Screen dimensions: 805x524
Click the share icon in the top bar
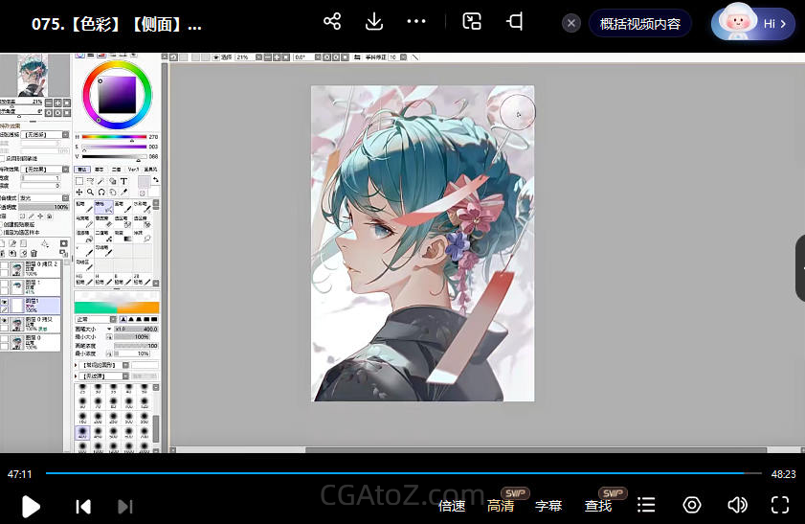pyautogui.click(x=332, y=22)
